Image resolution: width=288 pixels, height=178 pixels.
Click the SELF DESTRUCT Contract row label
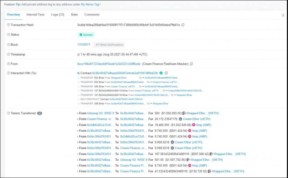click(x=95, y=99)
